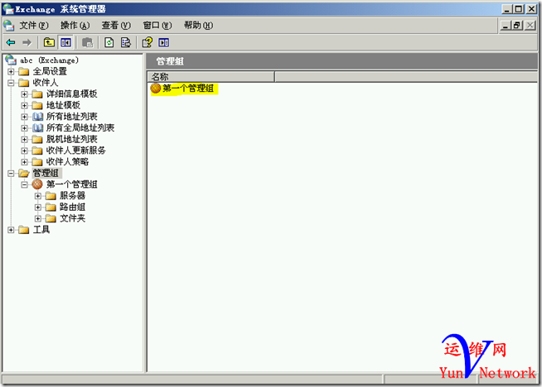The height and width of the screenshot is (387, 542).
Task: Restore the inner MDI child window
Action: tap(517, 25)
